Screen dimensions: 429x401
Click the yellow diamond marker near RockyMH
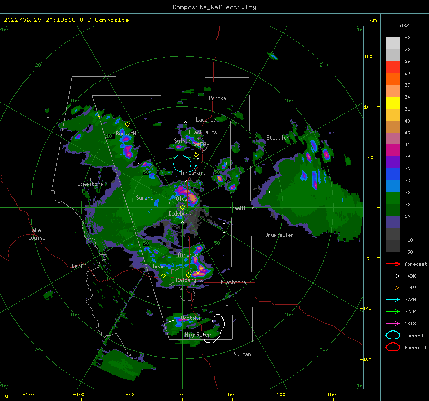(127, 124)
